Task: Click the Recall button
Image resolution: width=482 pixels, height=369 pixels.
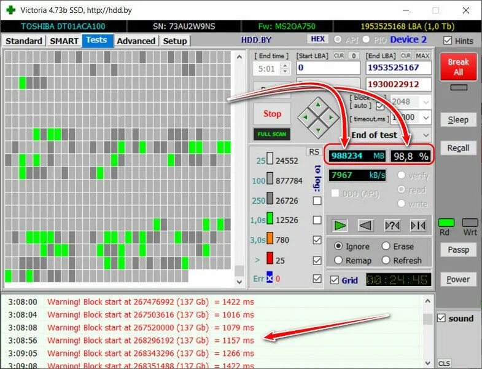Action: coord(458,148)
